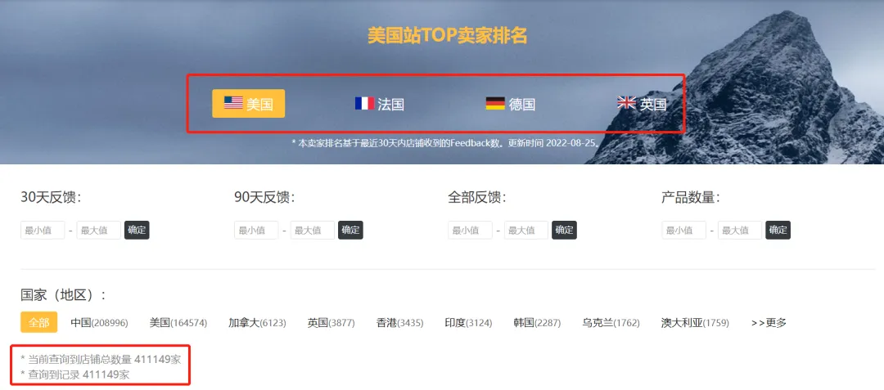Click the 美国站TOP卖家排名 heading
The height and width of the screenshot is (390, 884).
click(447, 35)
